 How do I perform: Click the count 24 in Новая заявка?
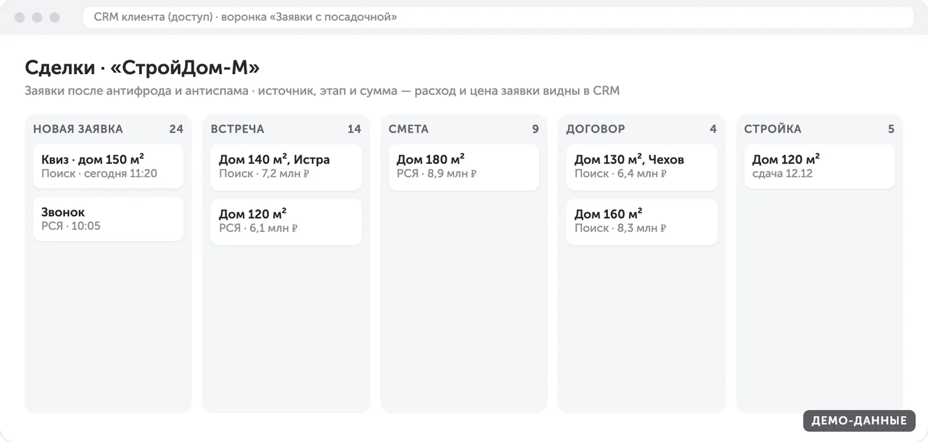(x=176, y=129)
